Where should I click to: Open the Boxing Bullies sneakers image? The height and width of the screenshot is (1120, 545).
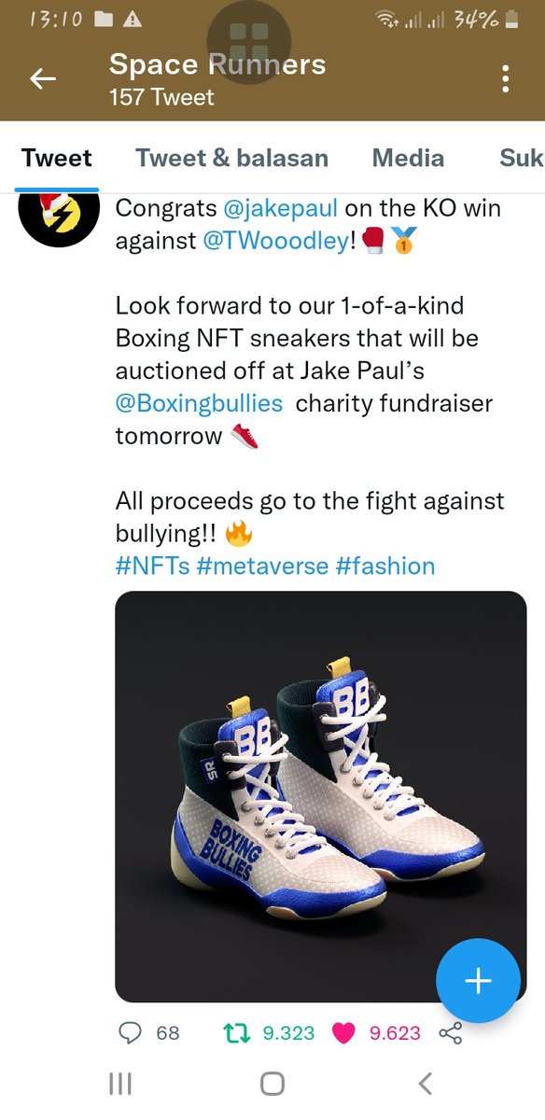tap(321, 796)
